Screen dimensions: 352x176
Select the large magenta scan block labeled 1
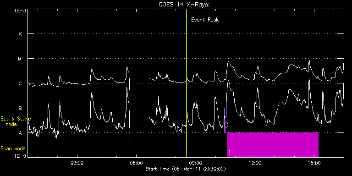(273, 145)
